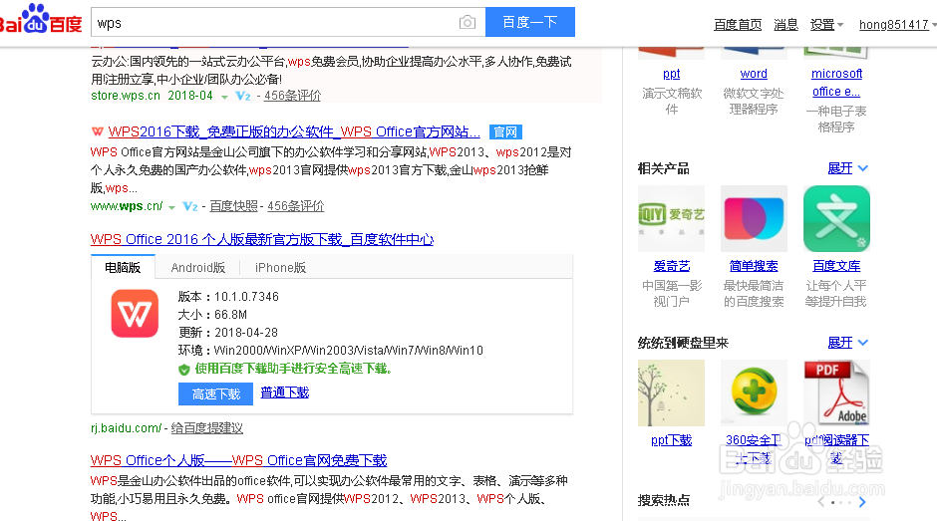Open camera image search icon

coord(468,23)
